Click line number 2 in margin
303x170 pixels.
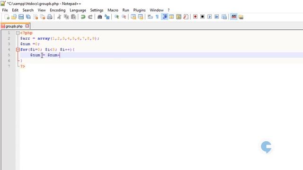[9, 38]
